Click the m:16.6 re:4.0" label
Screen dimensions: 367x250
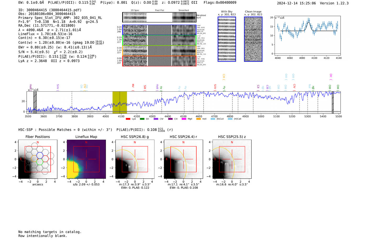(232, 184)
